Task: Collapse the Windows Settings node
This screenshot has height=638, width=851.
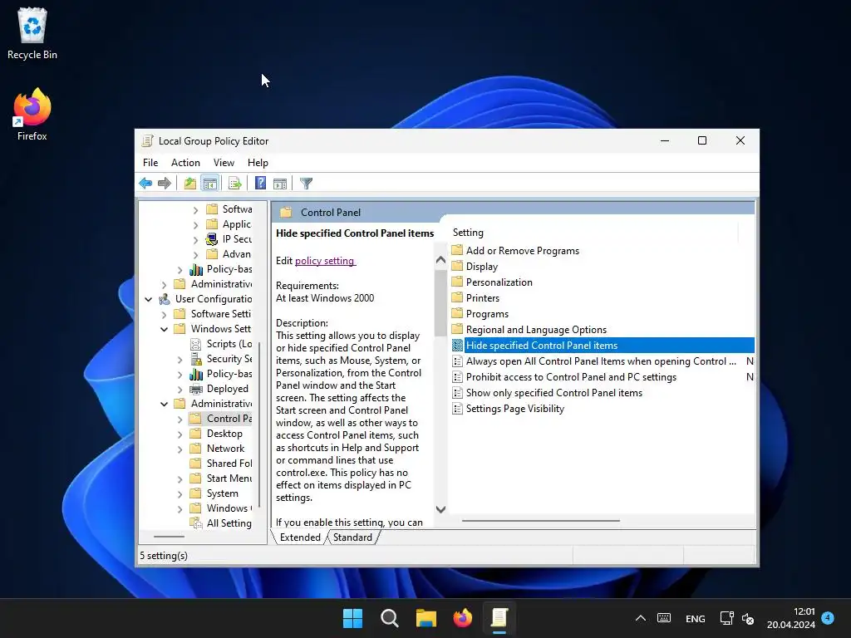Action: [x=164, y=329]
